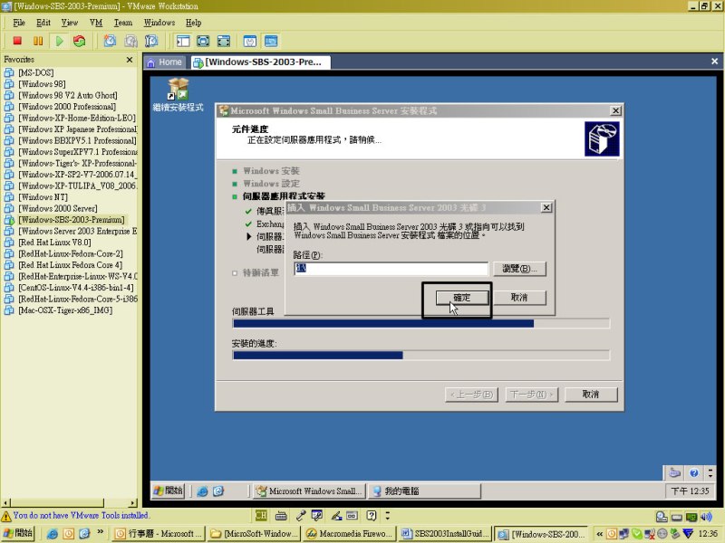Screen dimensions: 725x543
Task: Click guest taskbar 我的電腦 button
Action: [x=424, y=491]
